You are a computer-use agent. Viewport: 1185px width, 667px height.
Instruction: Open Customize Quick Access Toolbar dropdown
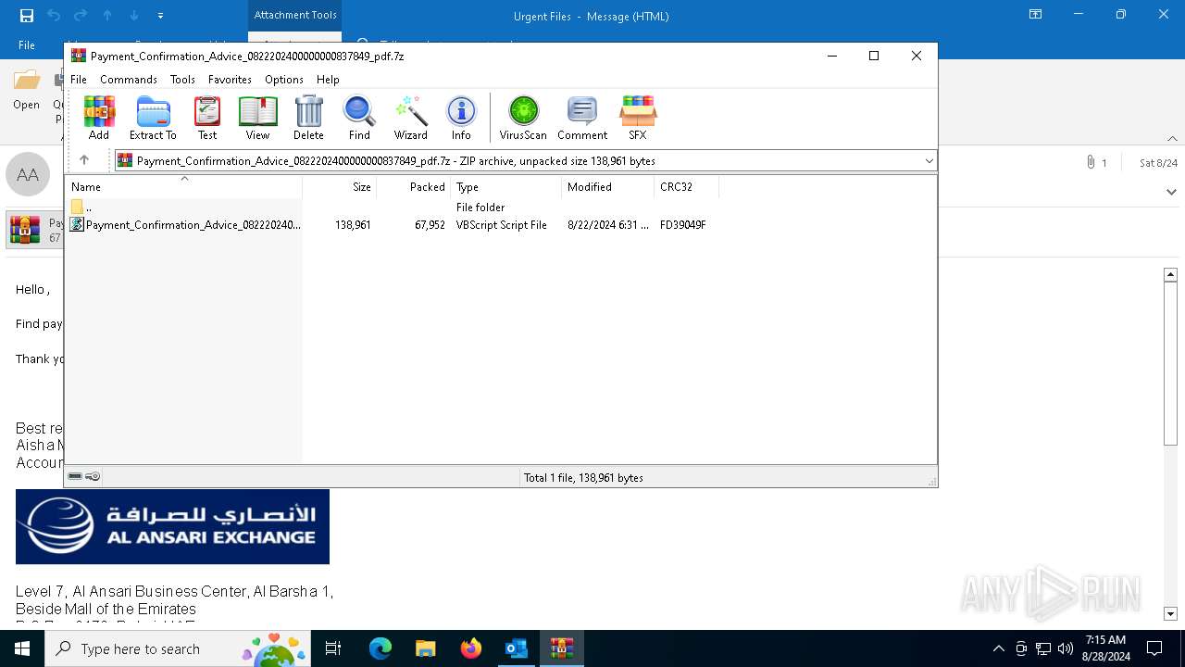[161, 16]
